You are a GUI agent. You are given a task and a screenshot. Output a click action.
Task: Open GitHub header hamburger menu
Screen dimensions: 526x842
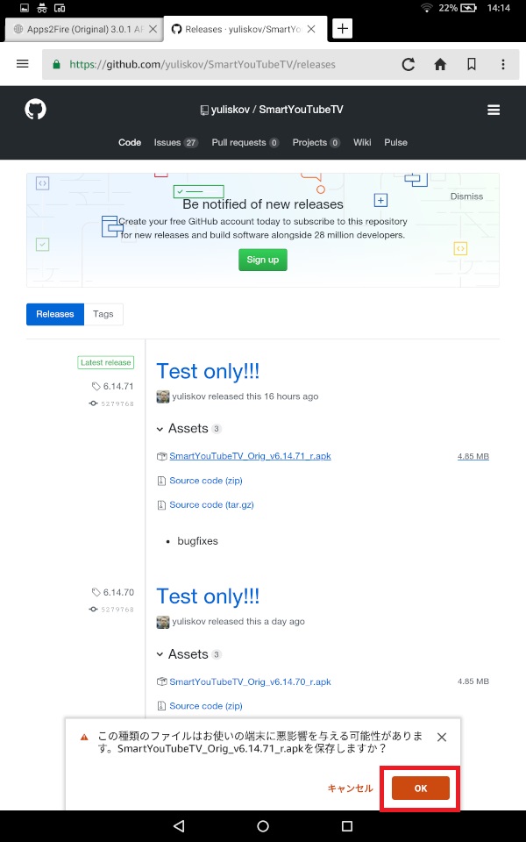[494, 111]
